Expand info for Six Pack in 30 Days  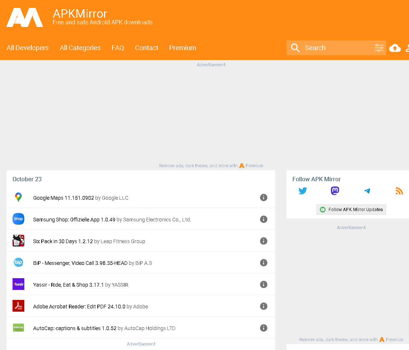point(263,241)
